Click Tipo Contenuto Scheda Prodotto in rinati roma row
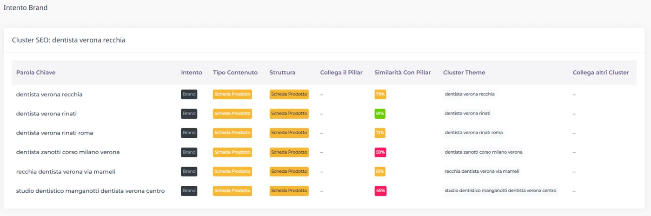 (x=232, y=133)
